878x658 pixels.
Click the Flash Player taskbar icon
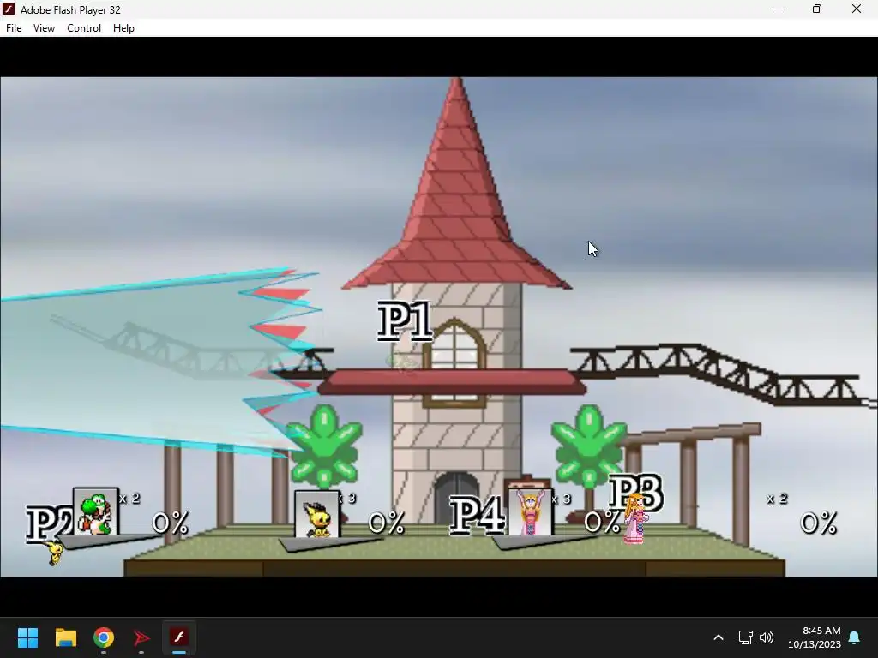click(x=179, y=637)
